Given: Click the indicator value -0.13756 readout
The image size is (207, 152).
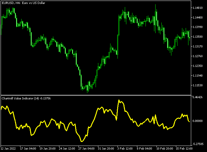Looking at the screenshot, I should coord(45,98).
